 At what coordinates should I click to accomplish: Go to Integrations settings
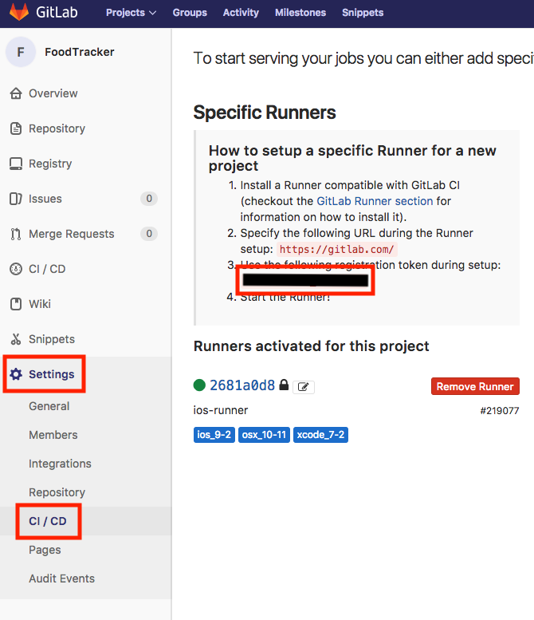[x=60, y=464]
